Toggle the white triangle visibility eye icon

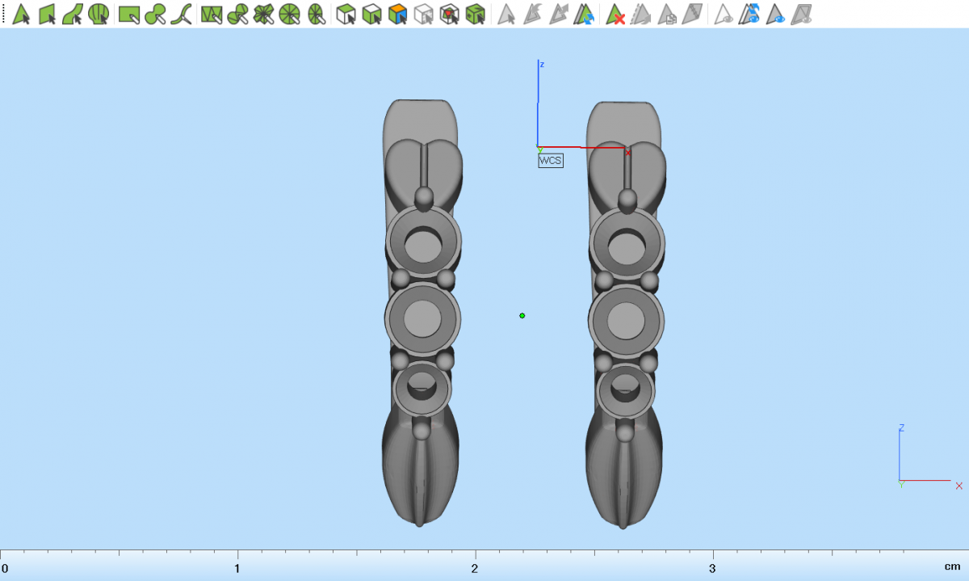tap(724, 14)
